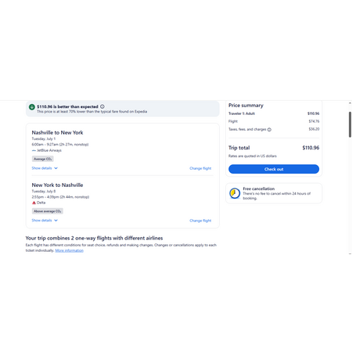
Task: Click the info icon next to Taxes, fees, and charges
Action: point(269,130)
